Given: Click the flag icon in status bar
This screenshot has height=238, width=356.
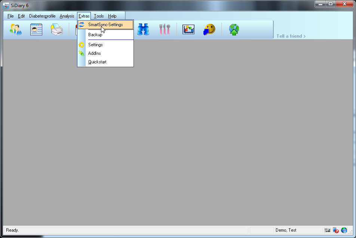Looking at the screenshot, I should pyautogui.click(x=328, y=230).
